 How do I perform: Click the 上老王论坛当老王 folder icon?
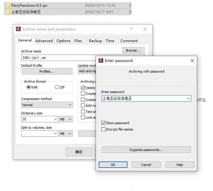point(8,12)
